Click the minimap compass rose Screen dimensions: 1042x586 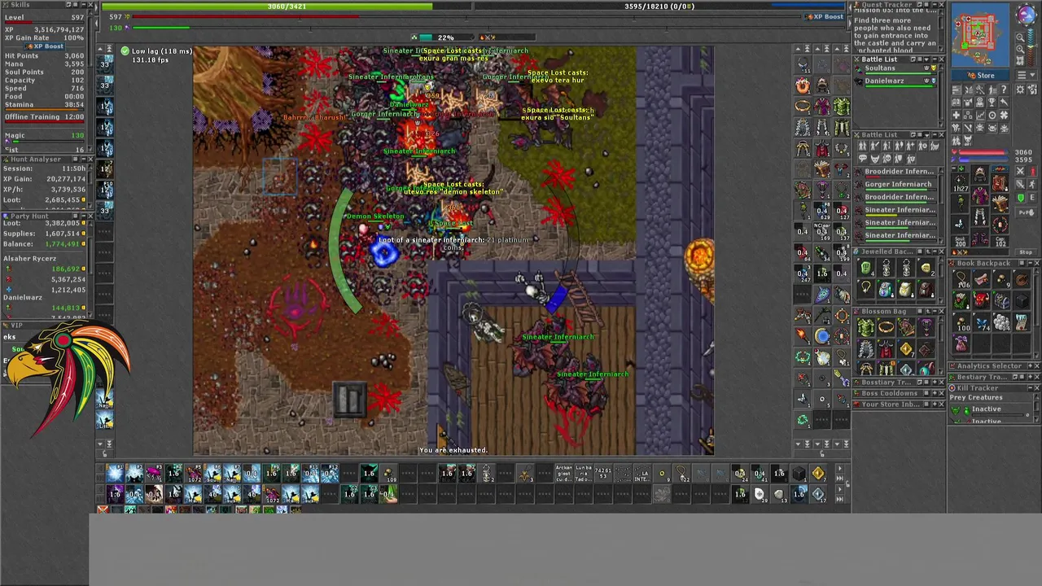coord(1027,13)
